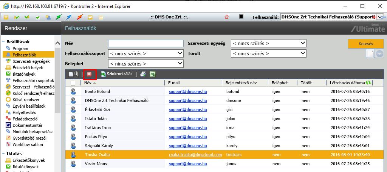Click the Excel export icon

[153, 74]
